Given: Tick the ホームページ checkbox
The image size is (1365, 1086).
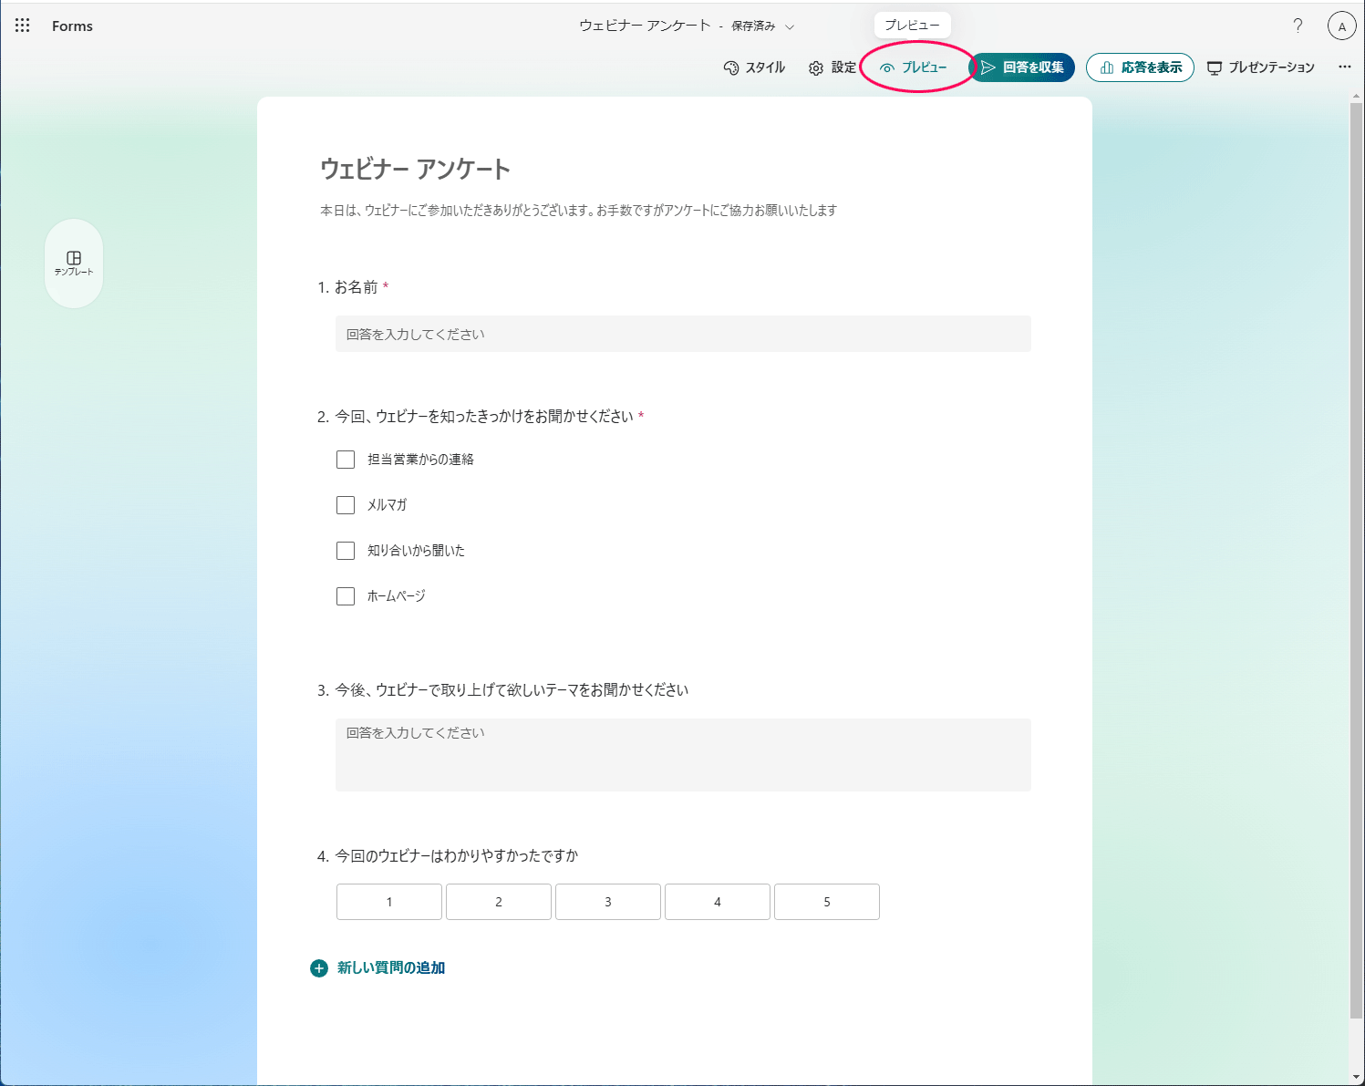Looking at the screenshot, I should pyautogui.click(x=346, y=596).
